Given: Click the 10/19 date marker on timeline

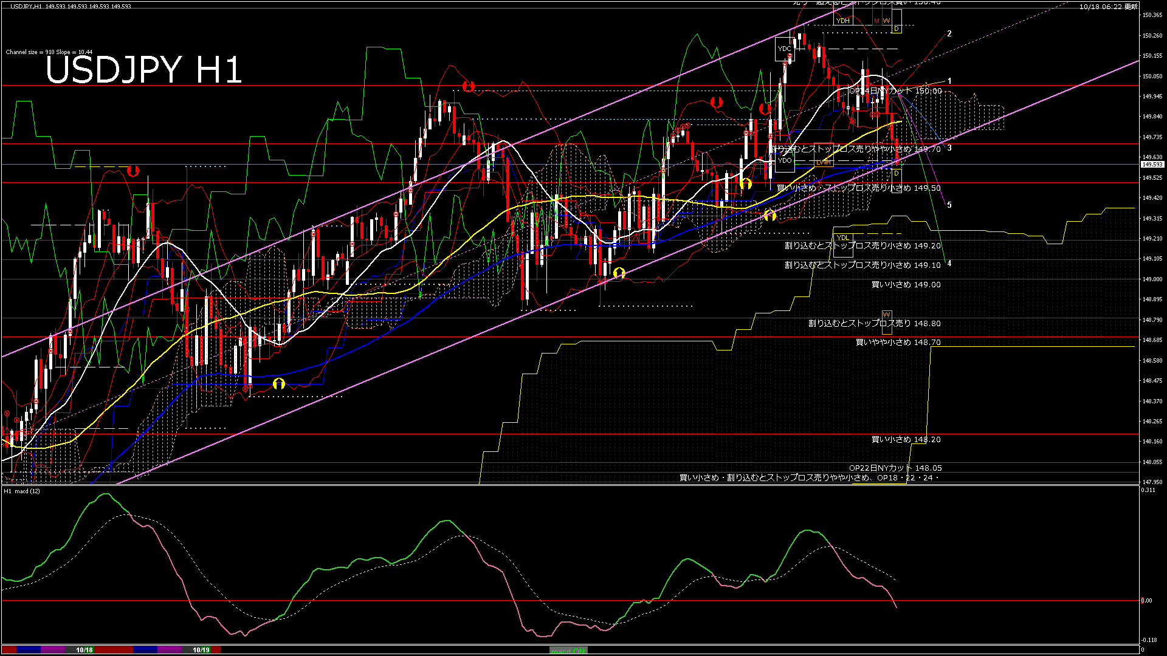Looking at the screenshot, I should point(201,650).
